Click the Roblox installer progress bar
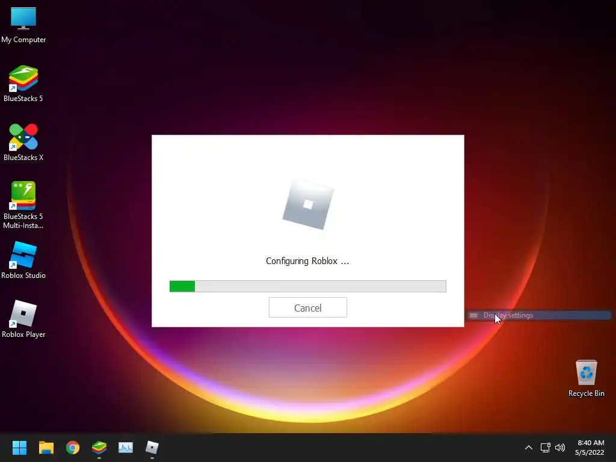The image size is (616, 462). [x=307, y=286]
